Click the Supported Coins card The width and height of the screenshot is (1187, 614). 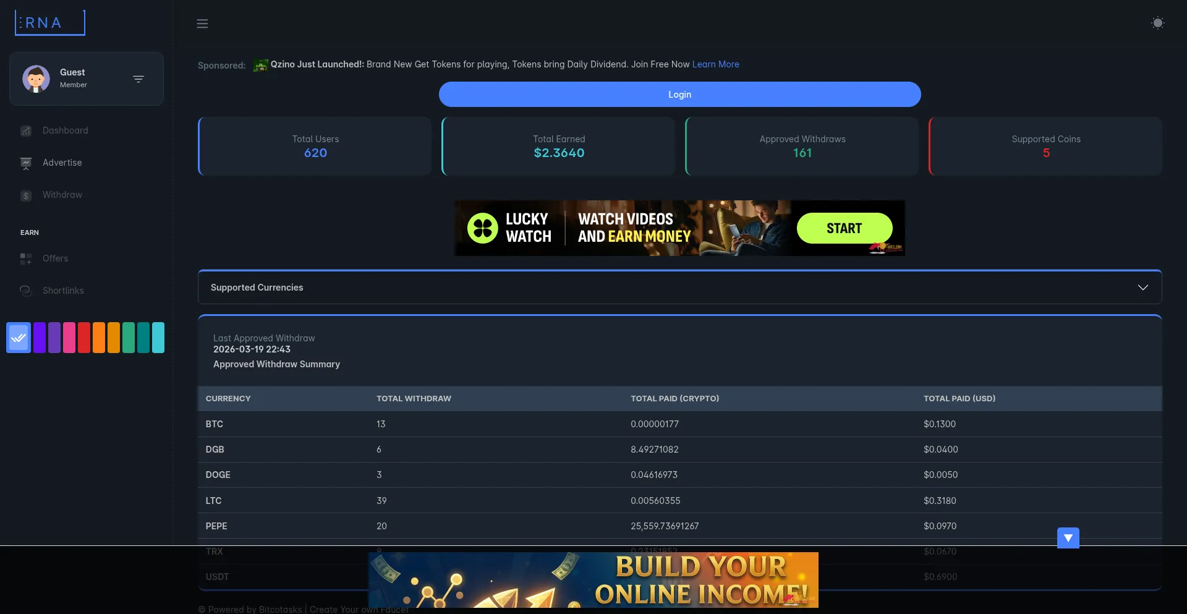(1046, 147)
